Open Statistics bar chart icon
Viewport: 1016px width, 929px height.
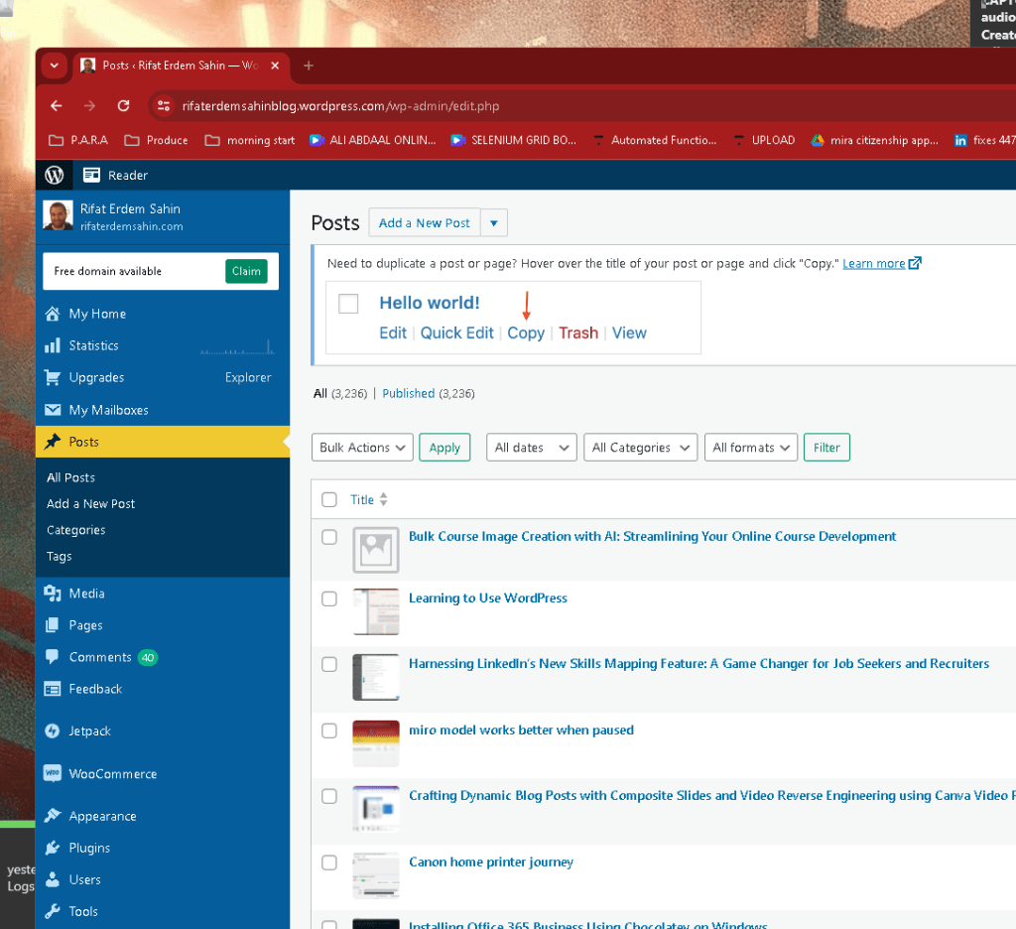[x=53, y=345]
